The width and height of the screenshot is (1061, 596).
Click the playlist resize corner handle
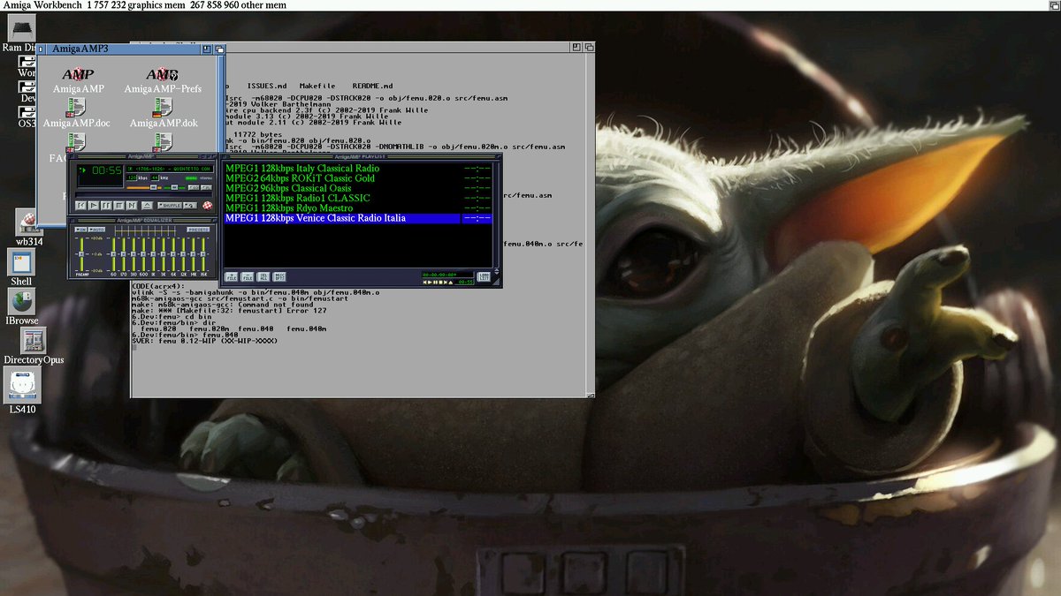pos(496,282)
